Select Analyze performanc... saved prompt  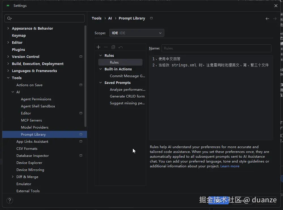(x=127, y=90)
